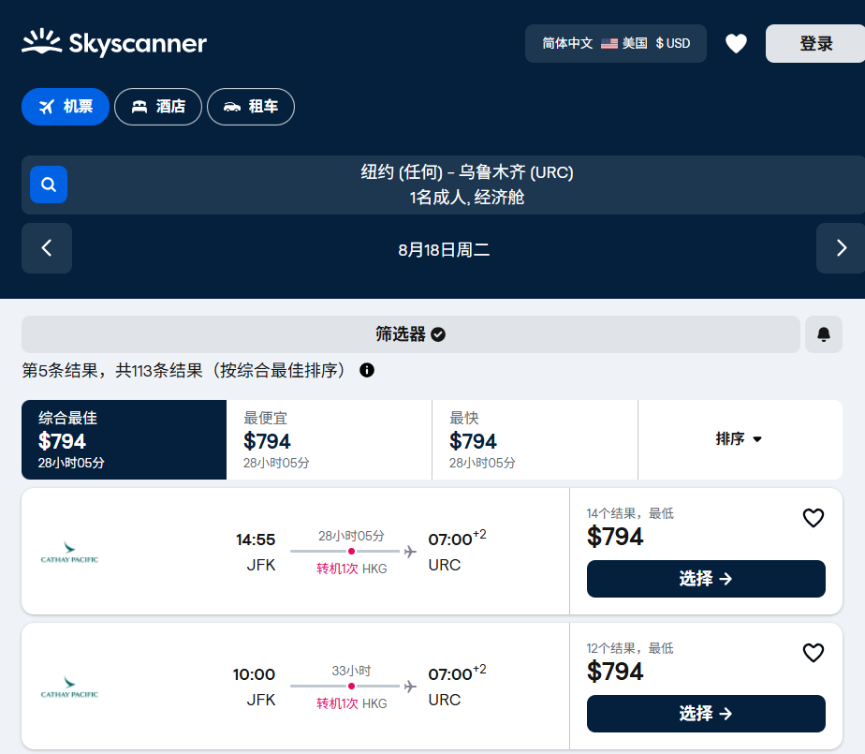Save the 10:00 flight with heart icon

pos(813,653)
